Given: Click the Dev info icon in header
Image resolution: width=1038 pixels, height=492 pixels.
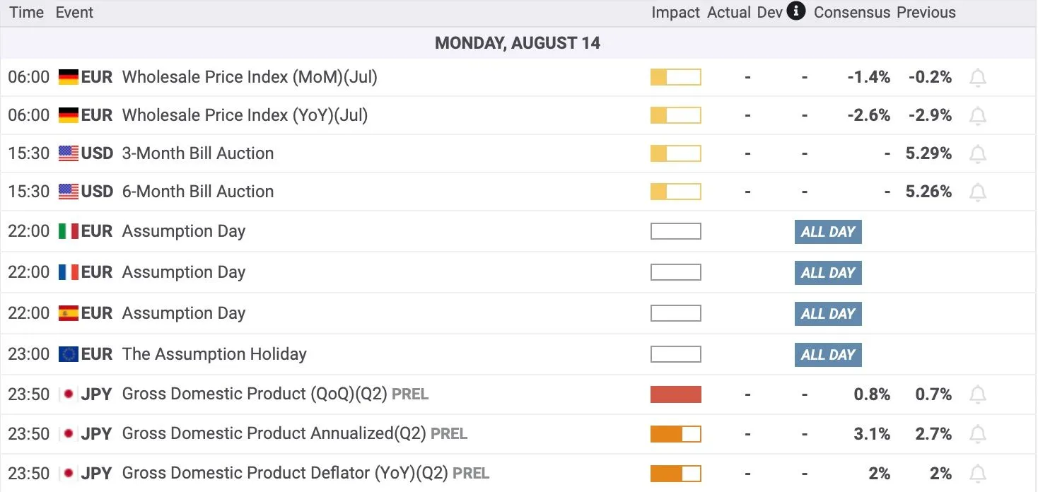Looking at the screenshot, I should tap(796, 11).
